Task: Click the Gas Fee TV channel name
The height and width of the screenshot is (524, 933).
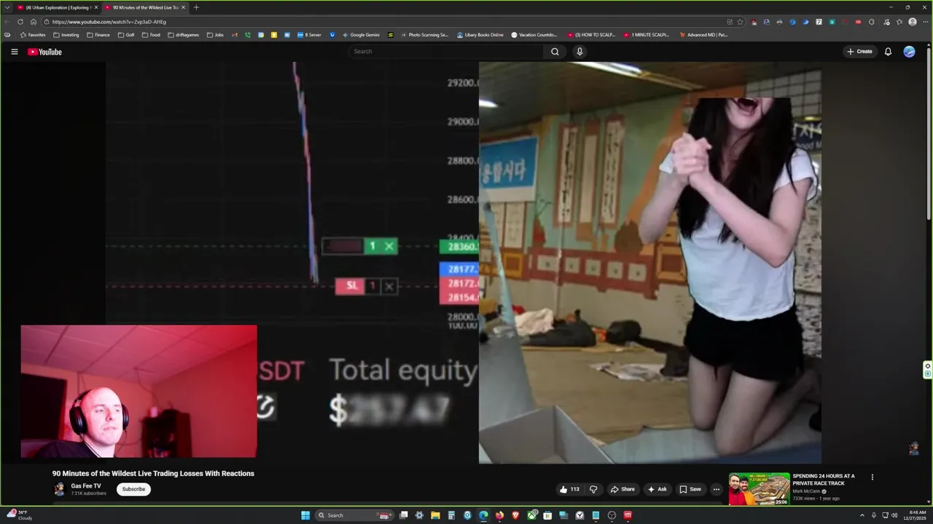Action: tap(86, 485)
